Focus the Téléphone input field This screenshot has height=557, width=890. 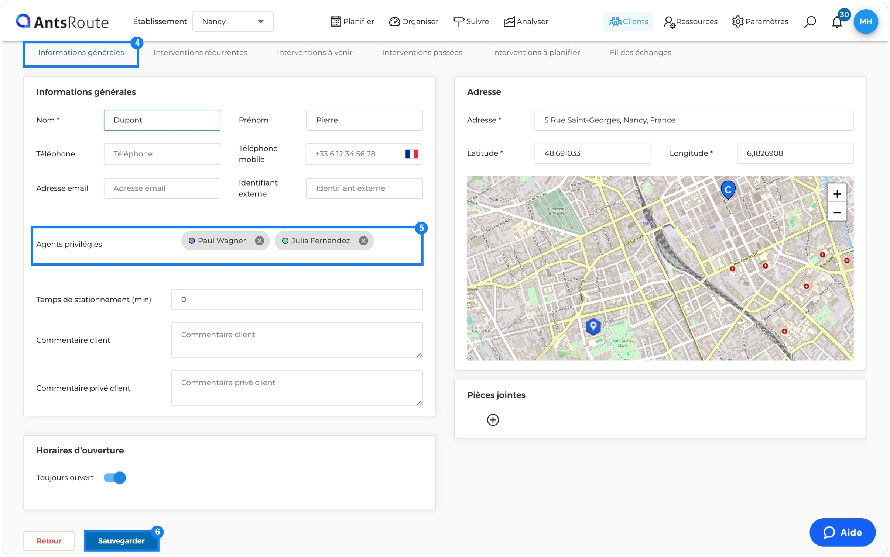[x=162, y=154]
